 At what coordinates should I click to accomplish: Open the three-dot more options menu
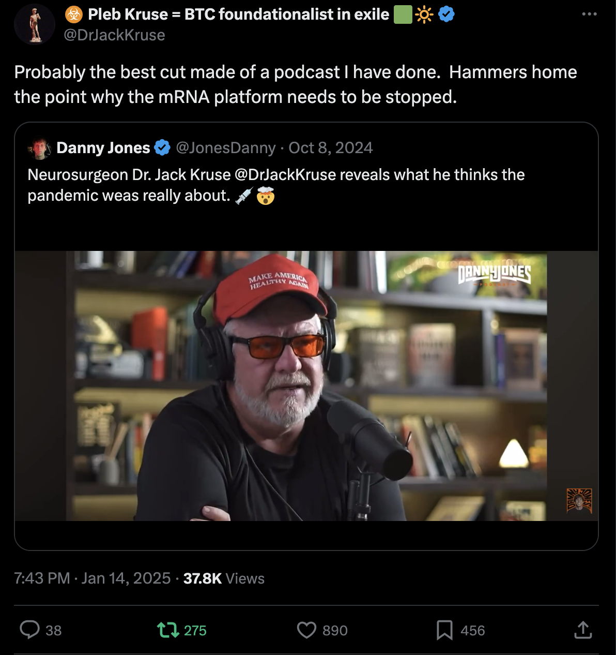[x=589, y=14]
